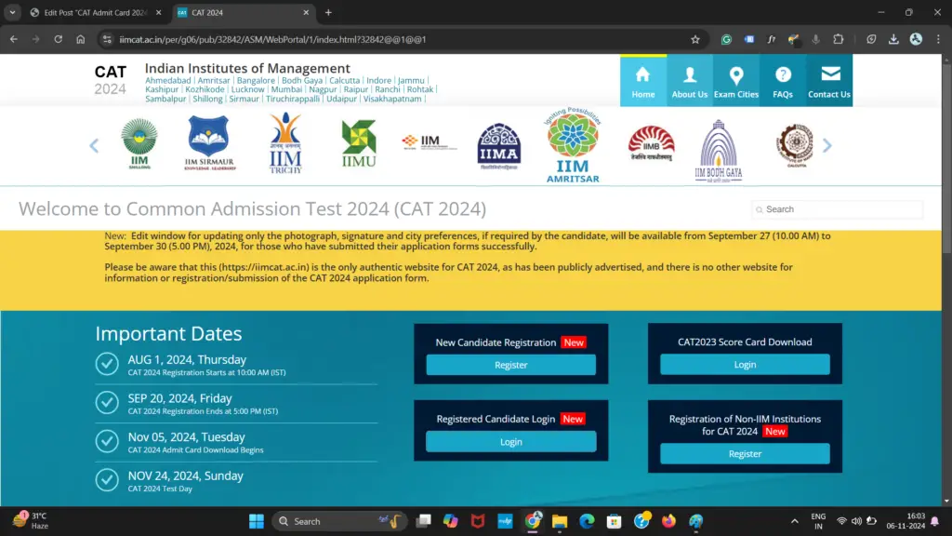Open the tab search dropdown arrow
Screen dimensions: 952x536
click(x=12, y=13)
